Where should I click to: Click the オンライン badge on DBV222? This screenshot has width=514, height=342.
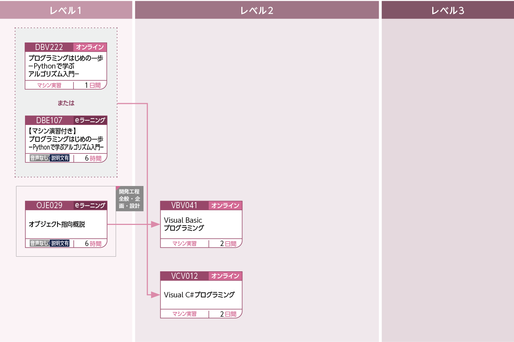click(x=89, y=47)
